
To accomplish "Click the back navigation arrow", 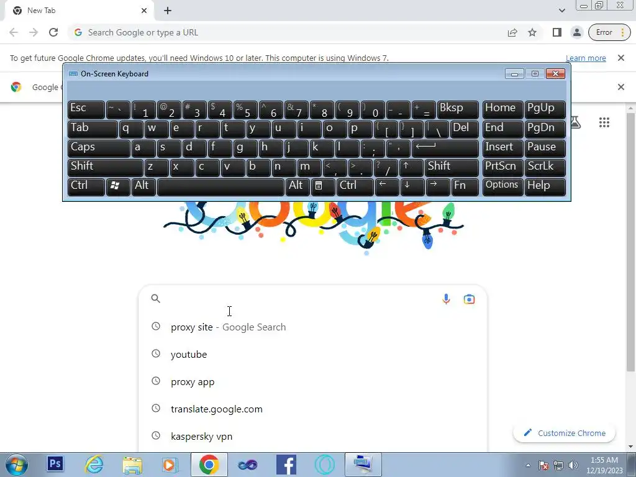I will click(14, 32).
